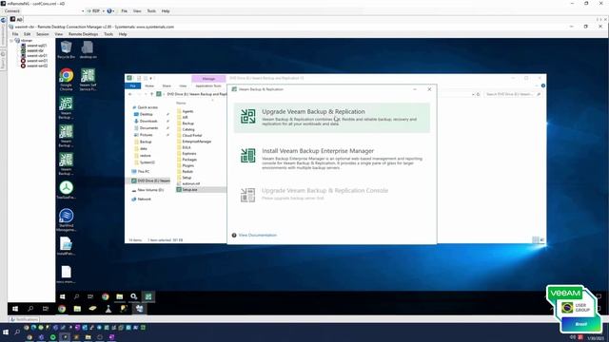Screen dimensions: 609x342
Task: Expand the RDP protocol dropdown
Action: point(104,11)
